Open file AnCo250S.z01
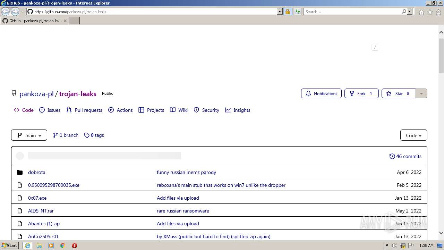The image size is (444, 250). coord(43,236)
